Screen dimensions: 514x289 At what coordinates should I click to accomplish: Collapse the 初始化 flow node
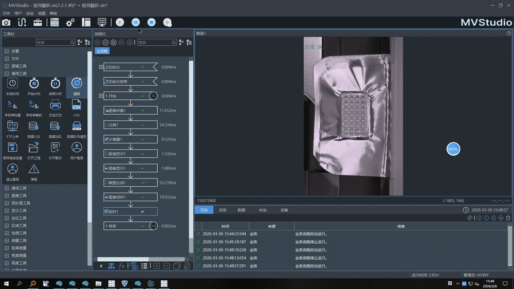click(x=101, y=67)
